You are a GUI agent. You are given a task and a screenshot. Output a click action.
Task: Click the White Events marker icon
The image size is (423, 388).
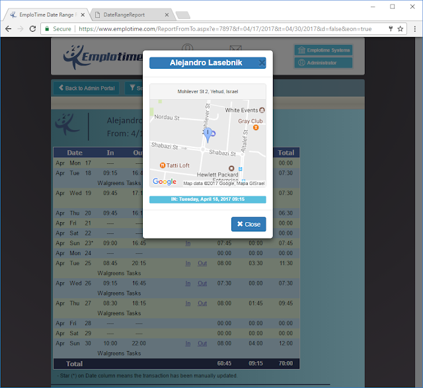[262, 110]
